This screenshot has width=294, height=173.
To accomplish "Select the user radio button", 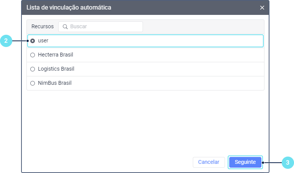I will coord(33,40).
